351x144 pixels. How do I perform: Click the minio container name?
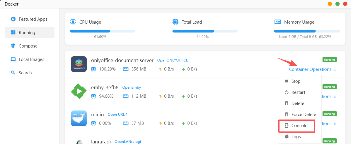(x=97, y=115)
